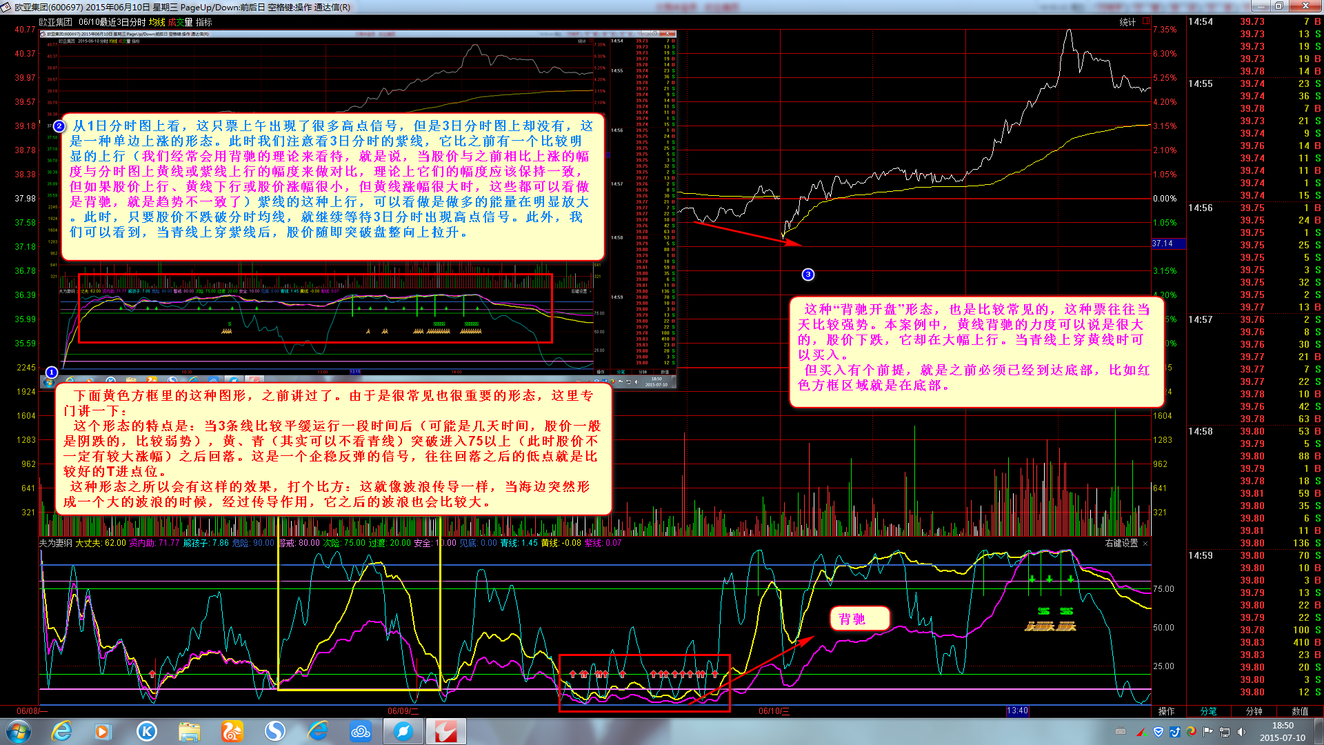Screen dimensions: 1324x745
Task: Click annotation marker number 2 circle
Action: click(x=59, y=126)
